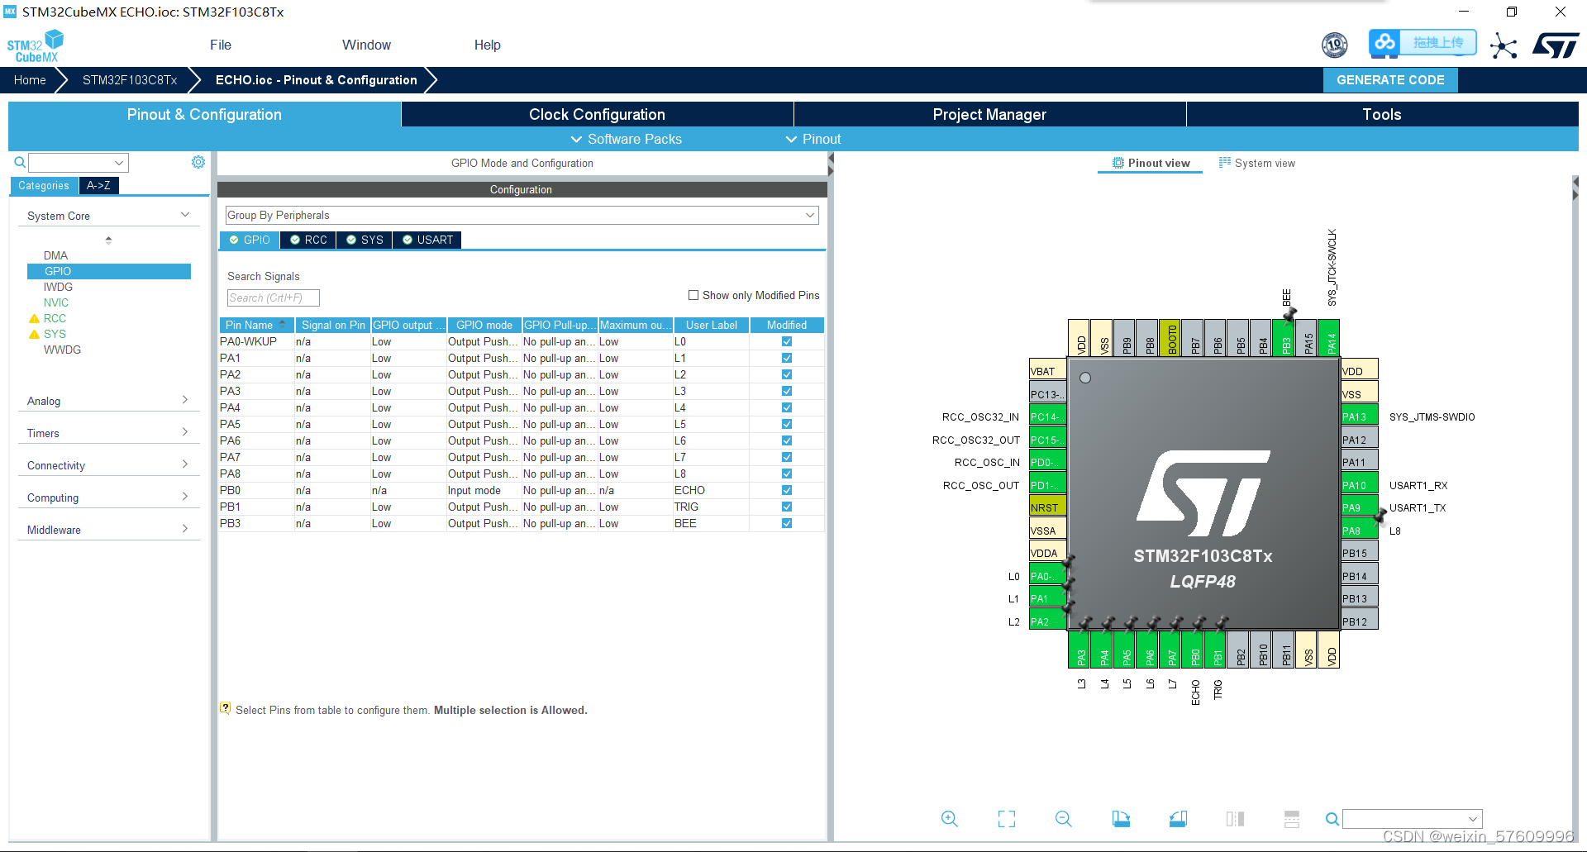Open the Help menu

[x=487, y=45]
